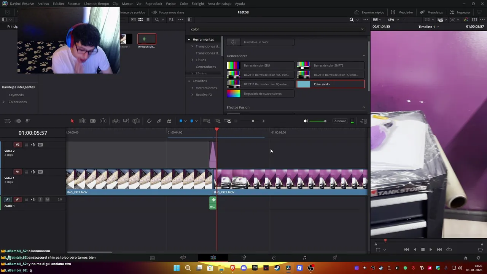Adjust the timeline zoom slider handle
This screenshot has width=487, height=274.
pyautogui.click(x=253, y=121)
